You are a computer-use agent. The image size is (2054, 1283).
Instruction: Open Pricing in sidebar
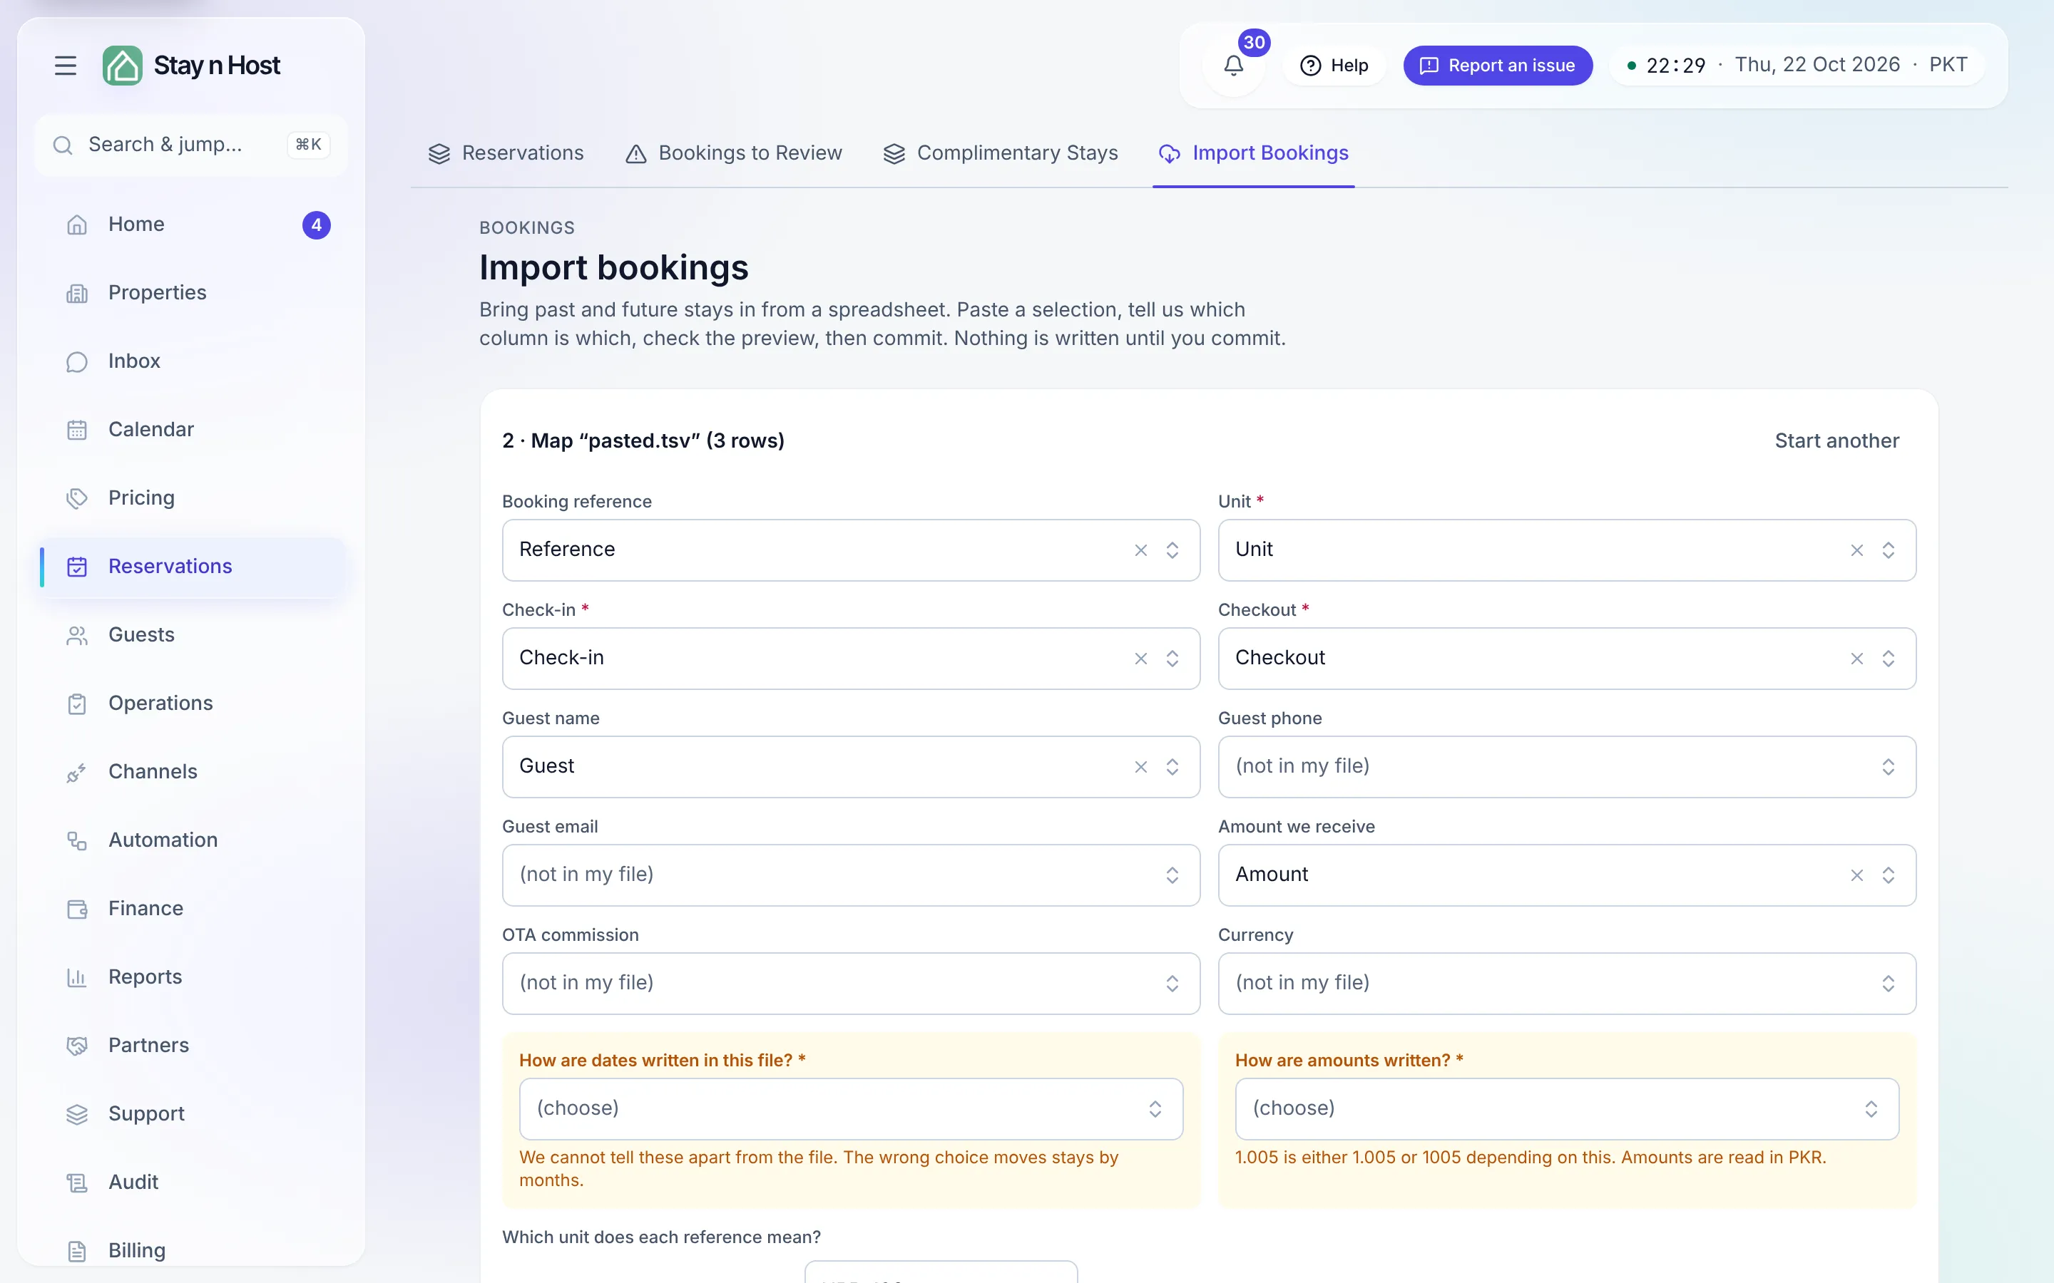(193, 498)
